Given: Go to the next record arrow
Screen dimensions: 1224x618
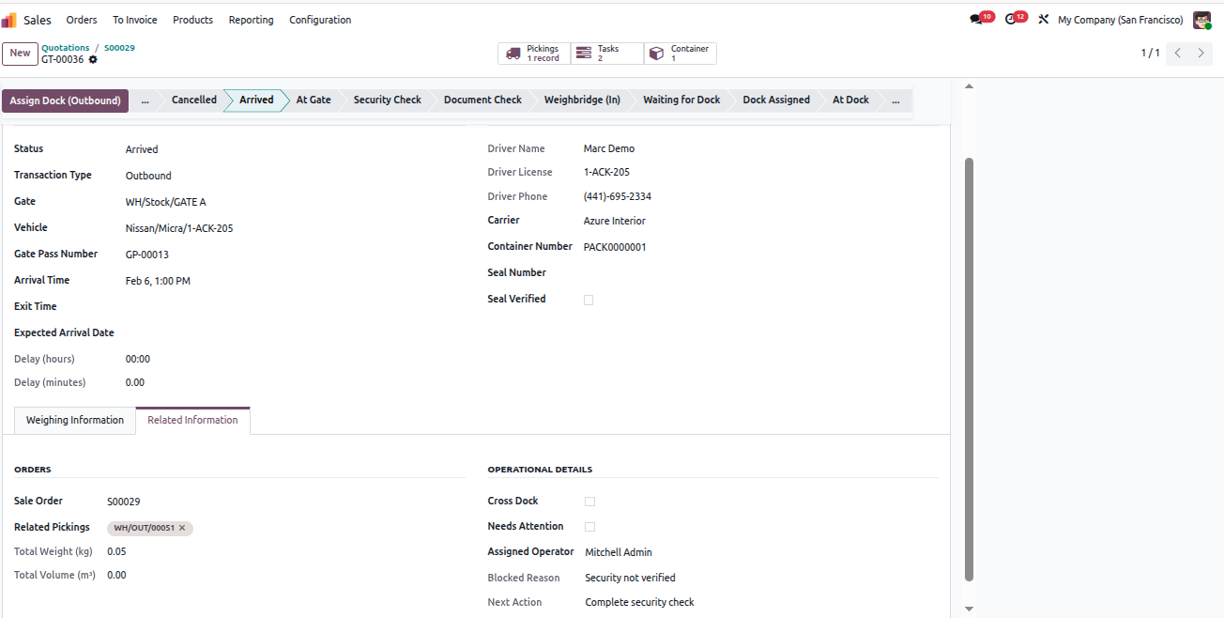Looking at the screenshot, I should click(1201, 54).
